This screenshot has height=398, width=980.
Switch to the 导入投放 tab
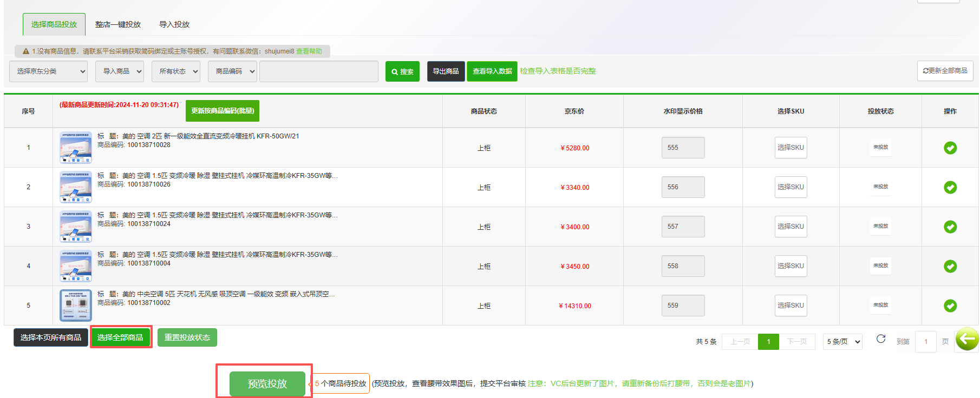174,24
